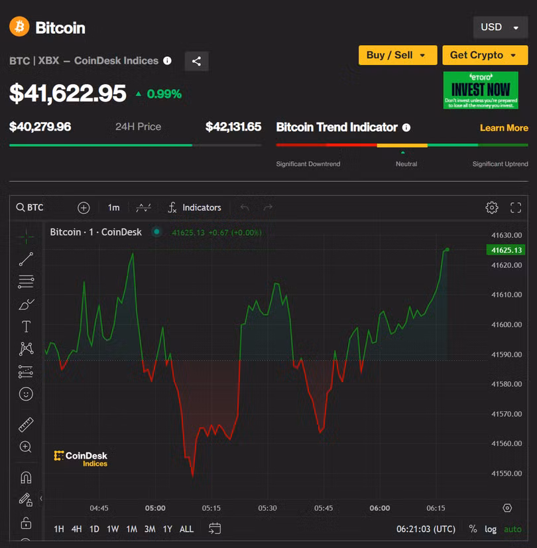Click the 05:00 time axis label
Image resolution: width=537 pixels, height=548 pixels.
155,508
